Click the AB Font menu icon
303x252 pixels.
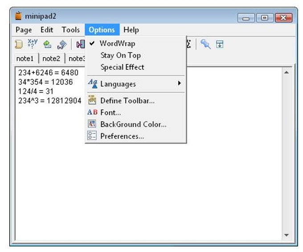(x=92, y=112)
